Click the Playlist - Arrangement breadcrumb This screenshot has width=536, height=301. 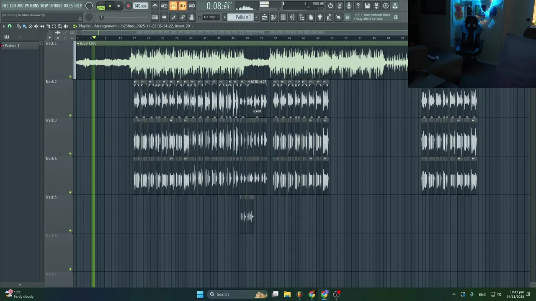tap(98, 26)
